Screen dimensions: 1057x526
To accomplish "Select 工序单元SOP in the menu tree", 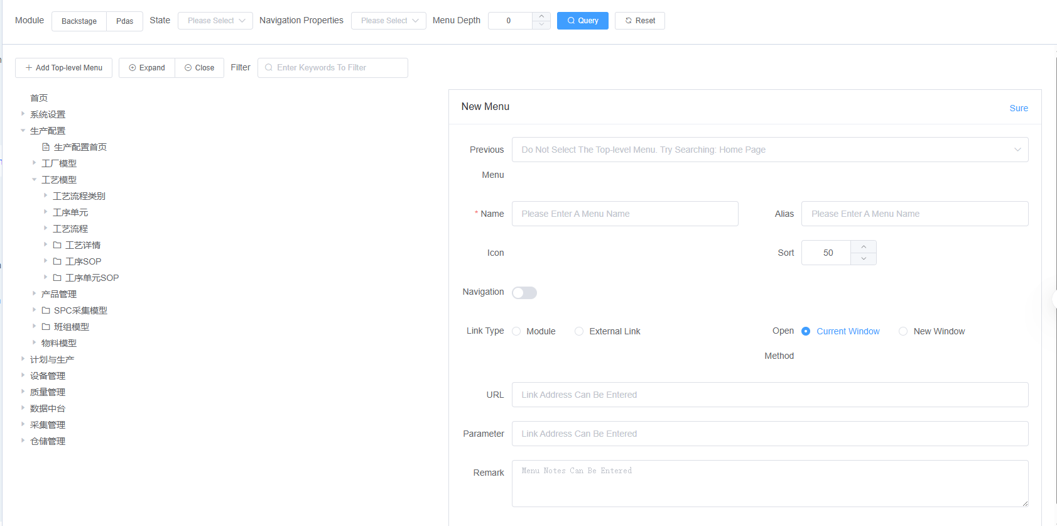I will click(x=92, y=278).
